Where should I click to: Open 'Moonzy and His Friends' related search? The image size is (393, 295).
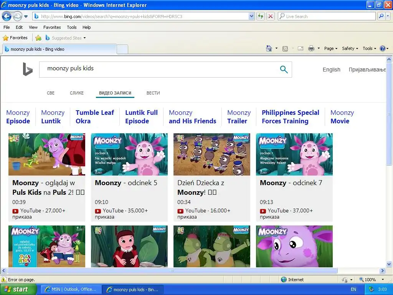pyautogui.click(x=192, y=117)
